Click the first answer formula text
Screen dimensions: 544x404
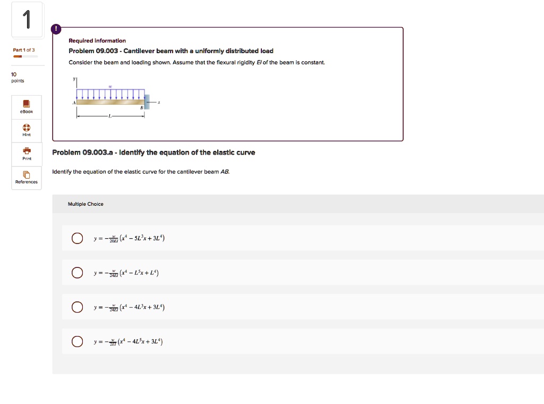[x=129, y=238]
